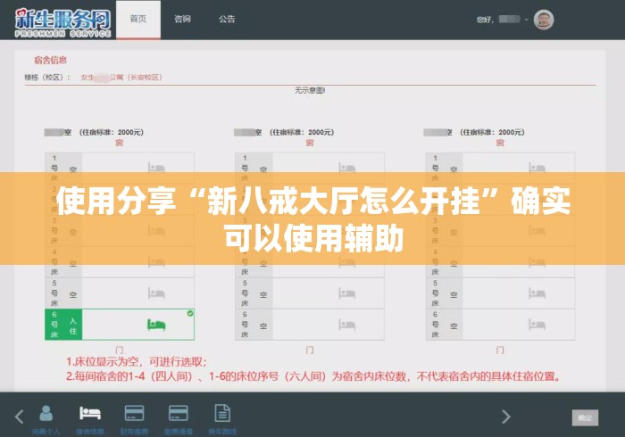Click 门 label below third room
Image resolution: width=625 pixels, height=437 pixels.
click(500, 350)
